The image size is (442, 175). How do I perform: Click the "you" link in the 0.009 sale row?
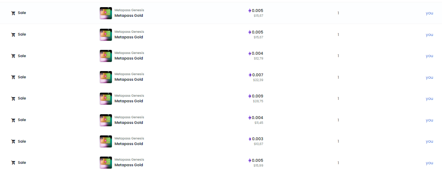pyautogui.click(x=429, y=99)
